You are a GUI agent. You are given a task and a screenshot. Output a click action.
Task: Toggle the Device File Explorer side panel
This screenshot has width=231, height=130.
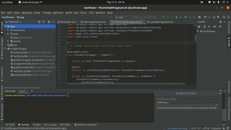tap(229, 109)
